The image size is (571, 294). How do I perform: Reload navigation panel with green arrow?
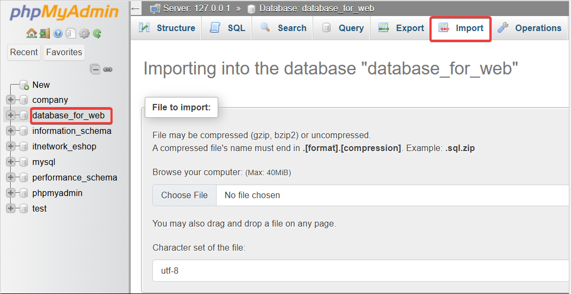[97, 34]
